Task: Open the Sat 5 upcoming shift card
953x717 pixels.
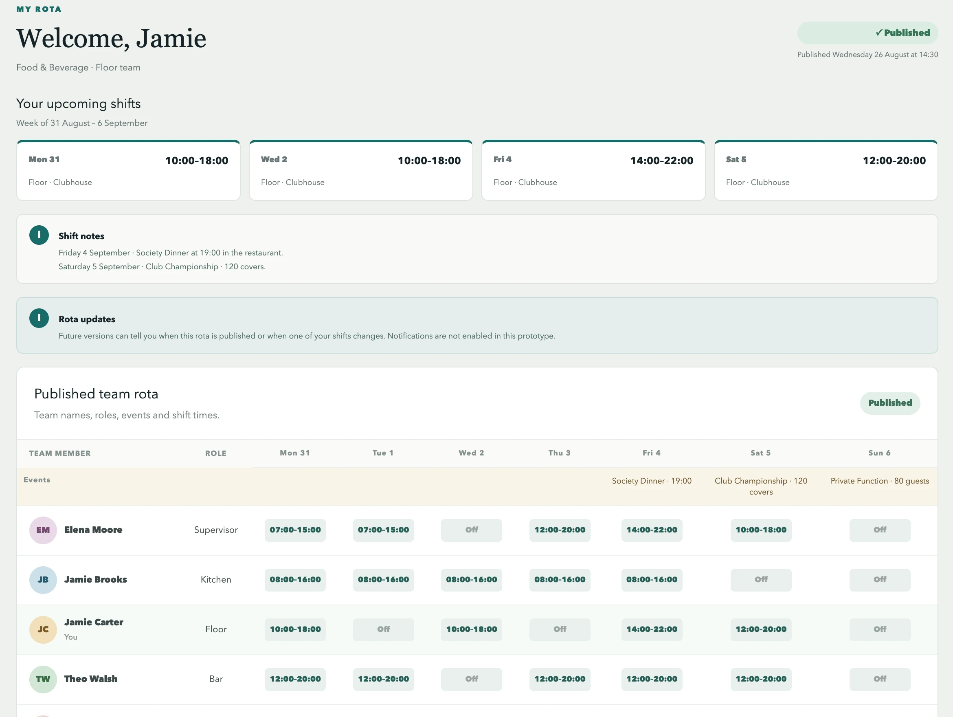Action: [826, 170]
